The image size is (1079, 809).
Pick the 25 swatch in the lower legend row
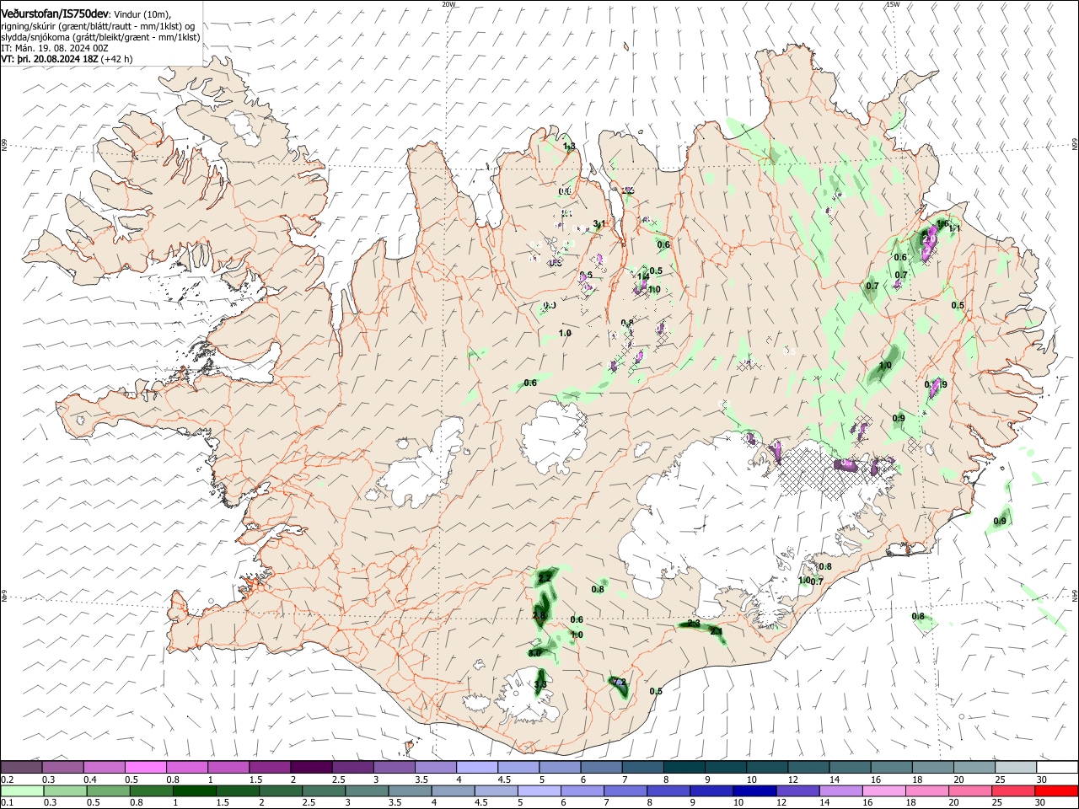[1014, 790]
